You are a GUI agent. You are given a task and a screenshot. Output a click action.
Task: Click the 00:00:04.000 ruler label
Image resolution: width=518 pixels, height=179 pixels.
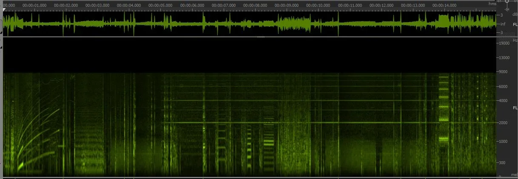point(129,6)
